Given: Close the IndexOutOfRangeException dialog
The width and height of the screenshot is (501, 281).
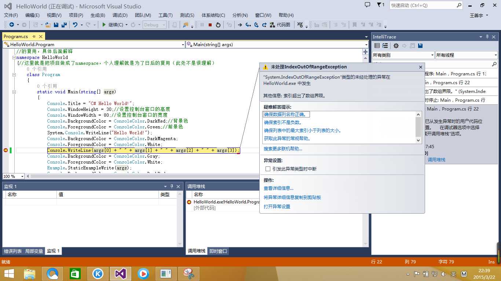Looking at the screenshot, I should click(x=421, y=67).
